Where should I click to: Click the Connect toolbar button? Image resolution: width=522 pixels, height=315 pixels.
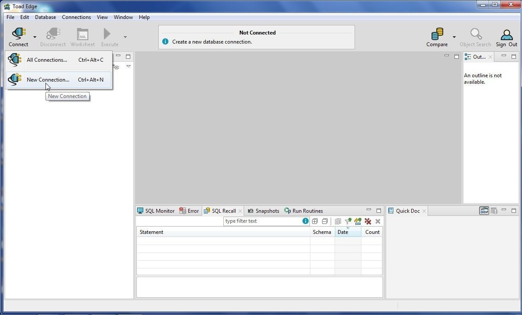coord(18,37)
